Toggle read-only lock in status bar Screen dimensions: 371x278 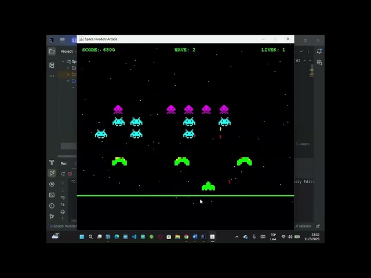[318, 226]
